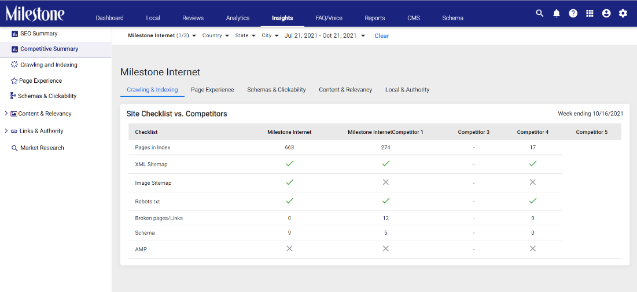This screenshot has width=637, height=292.
Task: Open the date range dropdown
Action: click(x=325, y=36)
